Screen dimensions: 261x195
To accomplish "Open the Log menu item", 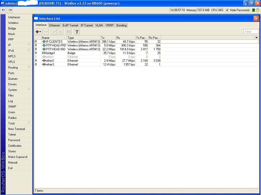I will tap(19, 101).
